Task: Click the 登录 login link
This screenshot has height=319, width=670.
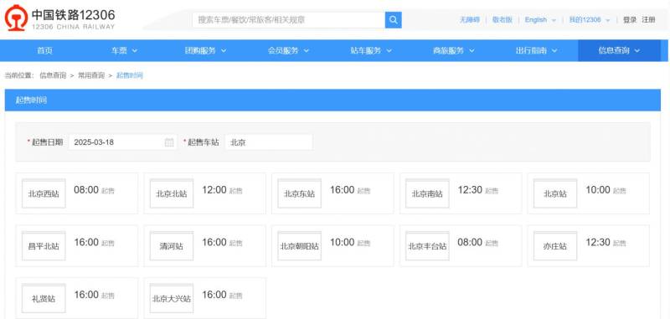Action: click(630, 19)
